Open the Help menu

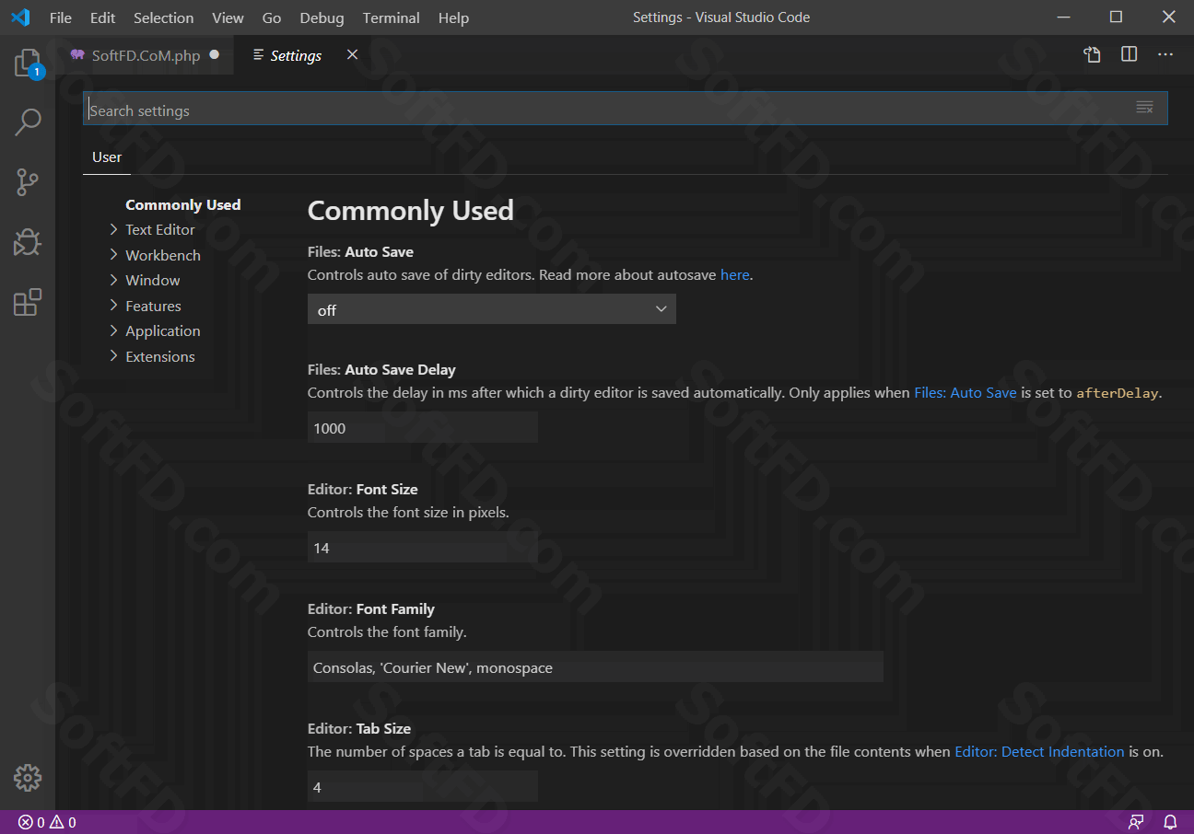(x=453, y=17)
